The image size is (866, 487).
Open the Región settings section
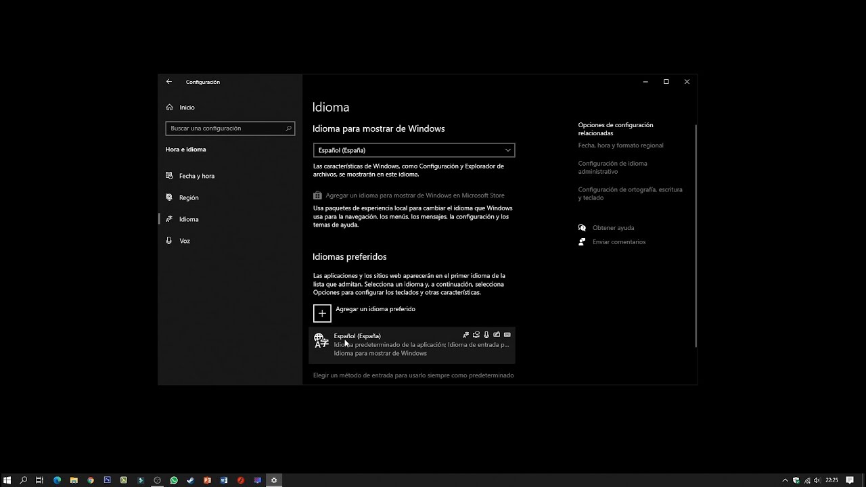pos(182,198)
